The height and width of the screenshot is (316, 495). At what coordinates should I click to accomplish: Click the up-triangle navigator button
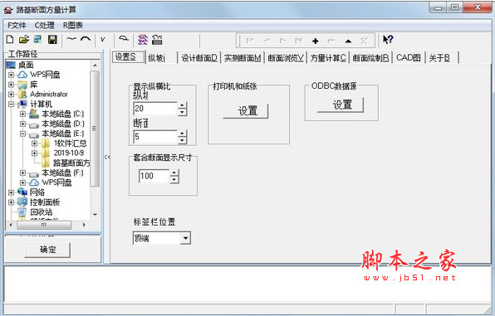pos(348,41)
